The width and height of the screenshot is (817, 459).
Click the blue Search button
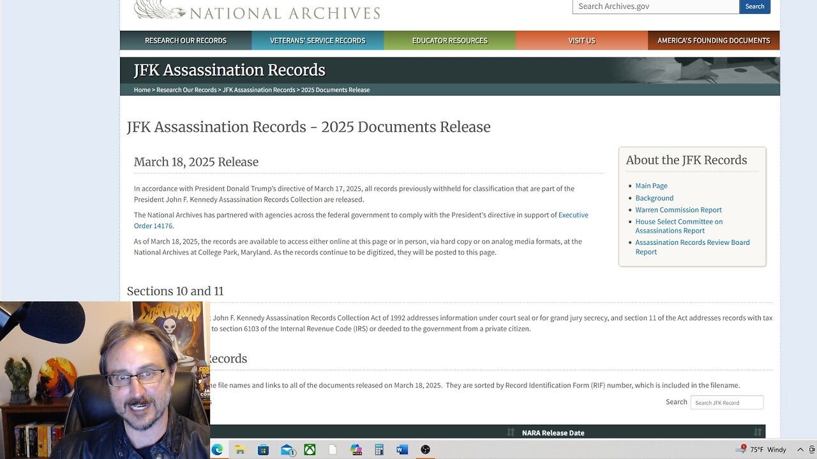754,6
